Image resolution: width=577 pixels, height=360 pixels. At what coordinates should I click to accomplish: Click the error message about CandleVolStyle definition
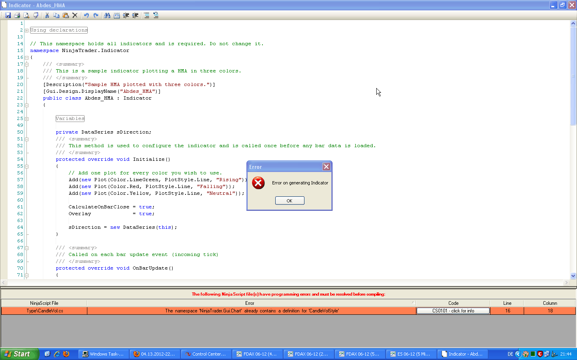[252, 311]
